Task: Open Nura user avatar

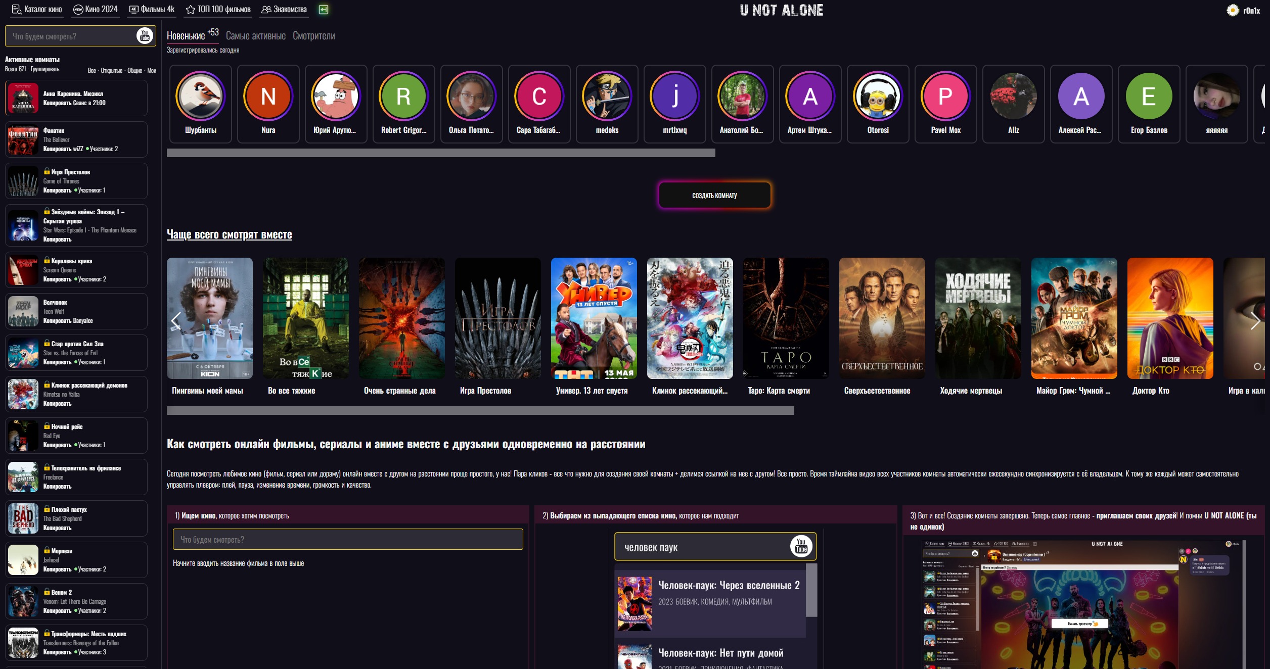Action: (x=268, y=96)
